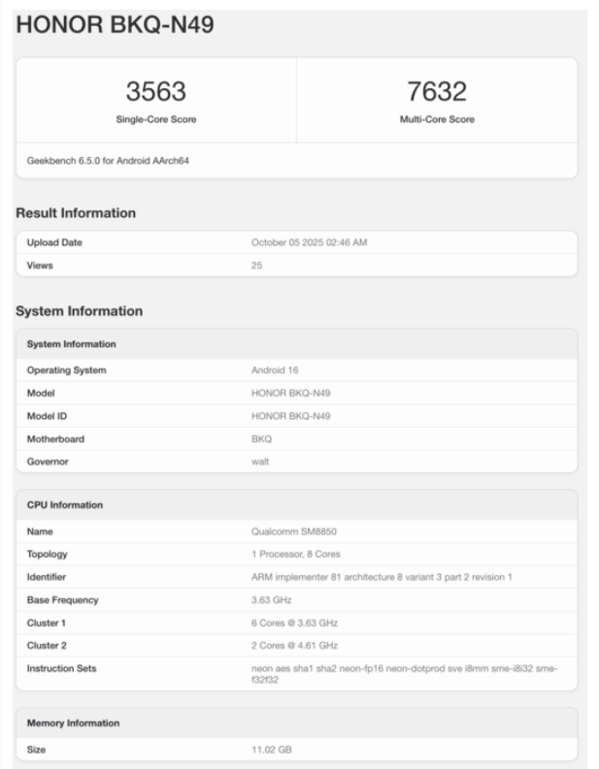
Task: Select the Governor value walt
Action: [x=260, y=462]
